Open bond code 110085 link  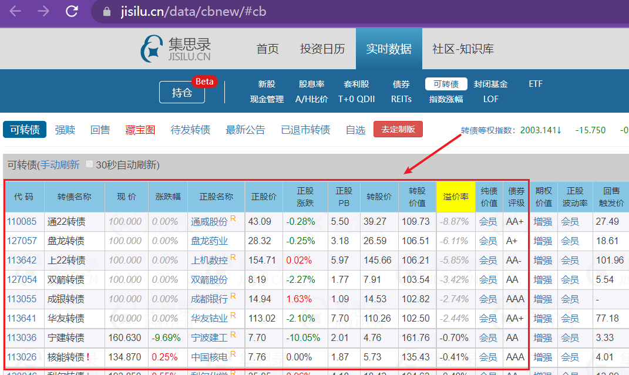[22, 222]
